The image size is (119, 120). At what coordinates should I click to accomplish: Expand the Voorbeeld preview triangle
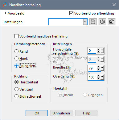pyautogui.click(x=6, y=13)
